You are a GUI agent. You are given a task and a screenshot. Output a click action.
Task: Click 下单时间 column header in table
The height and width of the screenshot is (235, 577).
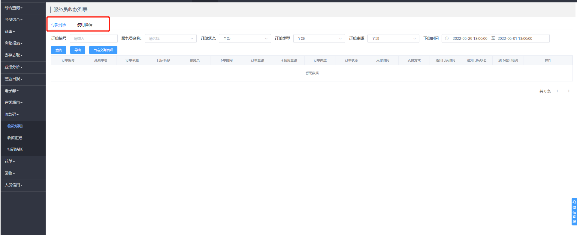click(226, 60)
